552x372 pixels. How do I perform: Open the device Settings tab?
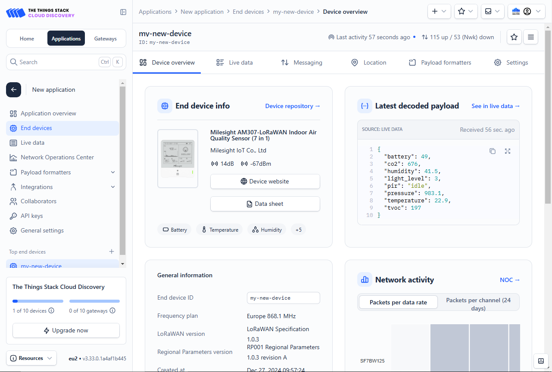coord(511,62)
